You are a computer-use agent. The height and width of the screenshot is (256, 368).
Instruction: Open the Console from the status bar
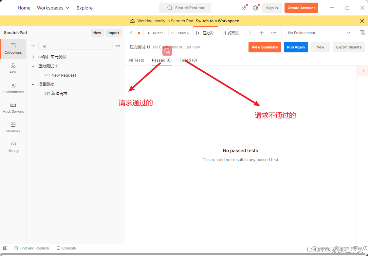66,248
